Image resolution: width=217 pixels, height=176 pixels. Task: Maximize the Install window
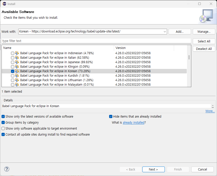[200, 4]
